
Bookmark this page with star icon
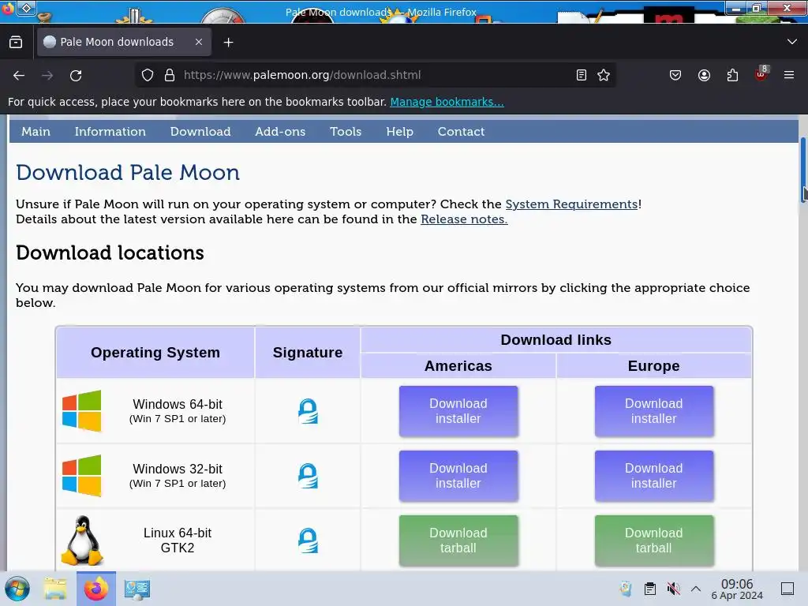(x=604, y=75)
